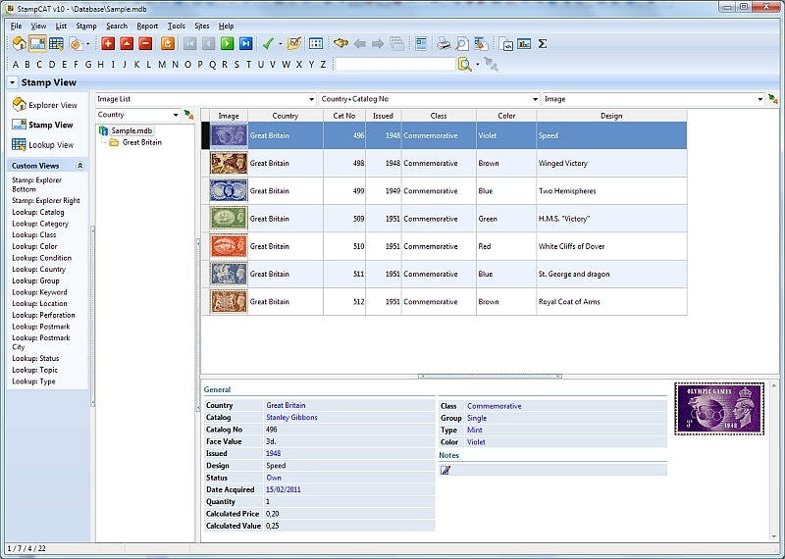Click the Winged Victory stamp thumbnail
This screenshot has height=559, width=785.
[x=229, y=163]
